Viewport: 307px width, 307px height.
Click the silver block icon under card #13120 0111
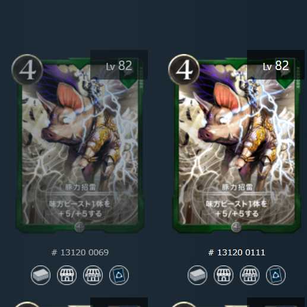point(197,275)
